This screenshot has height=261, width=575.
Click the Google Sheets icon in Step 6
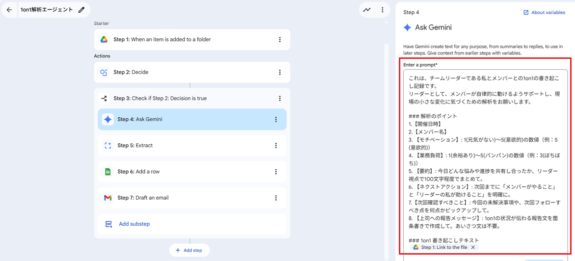[x=108, y=172]
